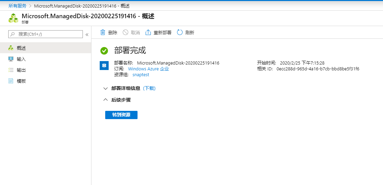Open the Windows Azure 企业 subscription link

(149, 69)
